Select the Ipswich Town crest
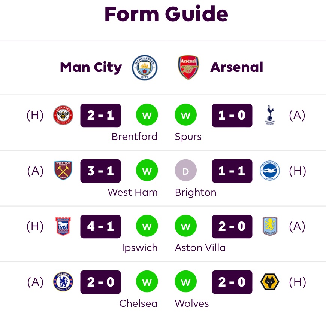The image size is (326, 312). click(63, 226)
